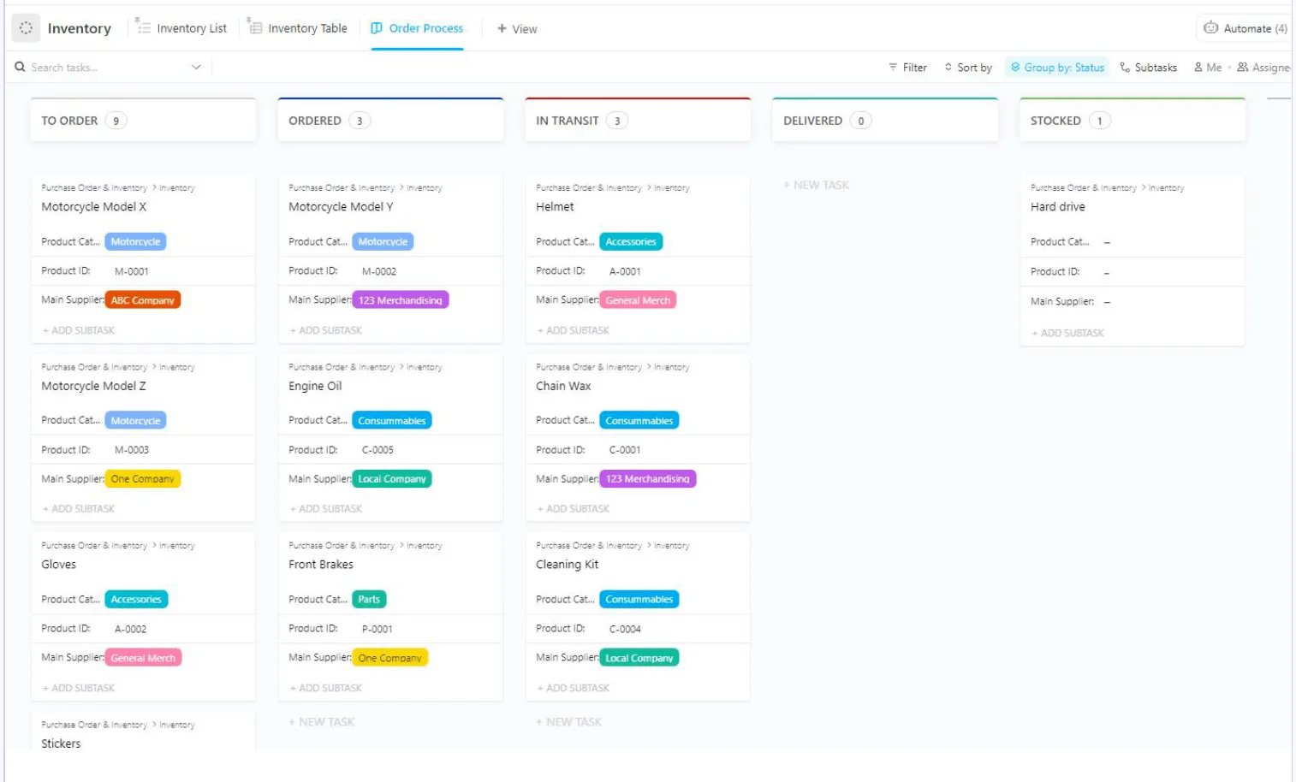The width and height of the screenshot is (1296, 782).
Task: Click Product ID M-0001 value
Action: click(x=132, y=271)
